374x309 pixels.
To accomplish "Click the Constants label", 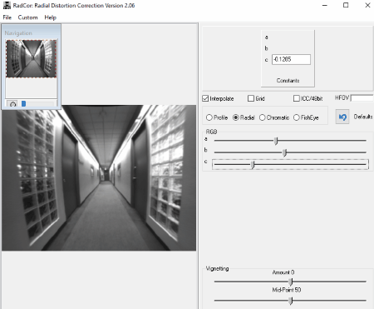I will tap(288, 80).
